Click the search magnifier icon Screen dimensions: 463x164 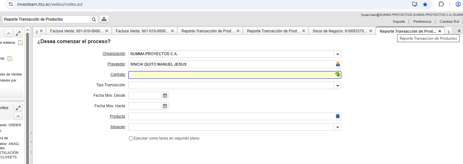(x=94, y=19)
